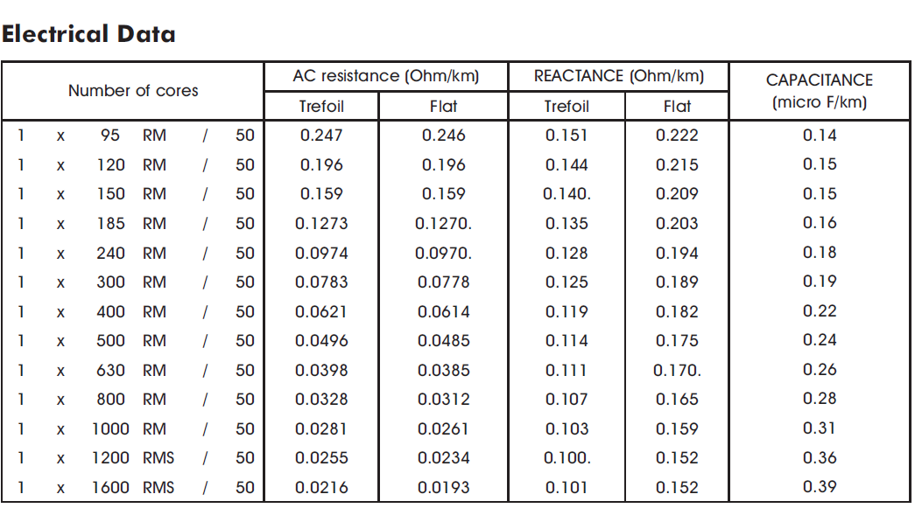Select the AC resistance value 0.247
Screen dimensions: 915x529
pos(321,136)
